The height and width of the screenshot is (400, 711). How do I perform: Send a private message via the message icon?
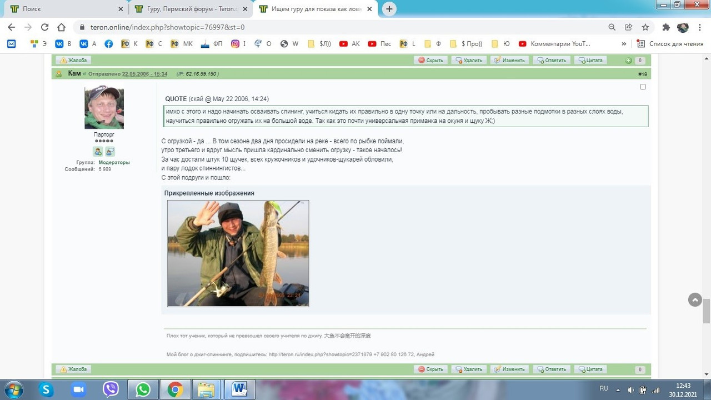[x=109, y=151]
